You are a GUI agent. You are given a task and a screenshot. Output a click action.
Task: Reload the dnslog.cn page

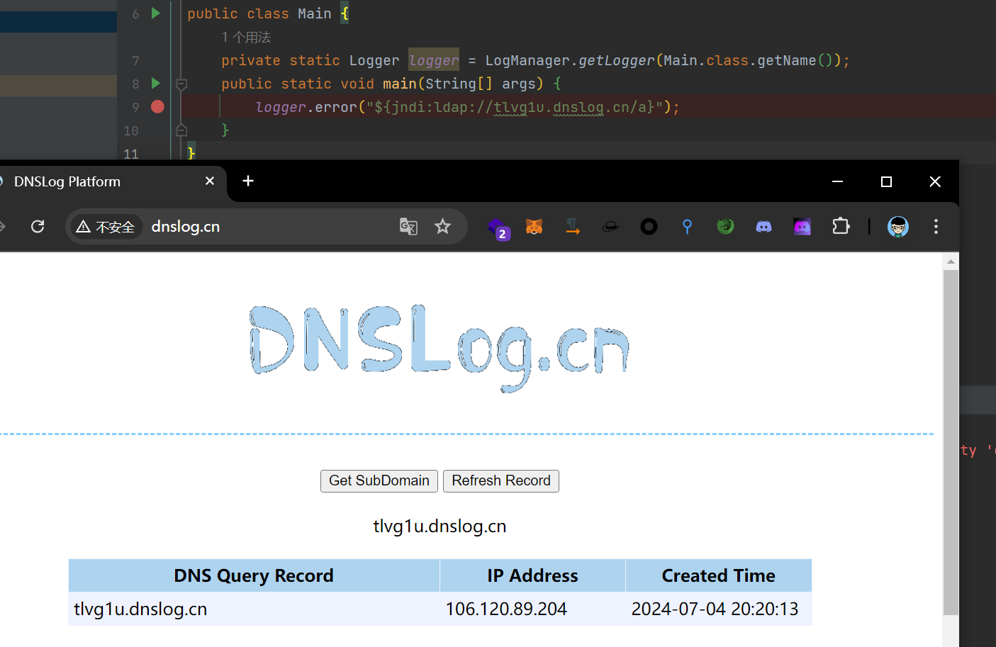tap(38, 227)
